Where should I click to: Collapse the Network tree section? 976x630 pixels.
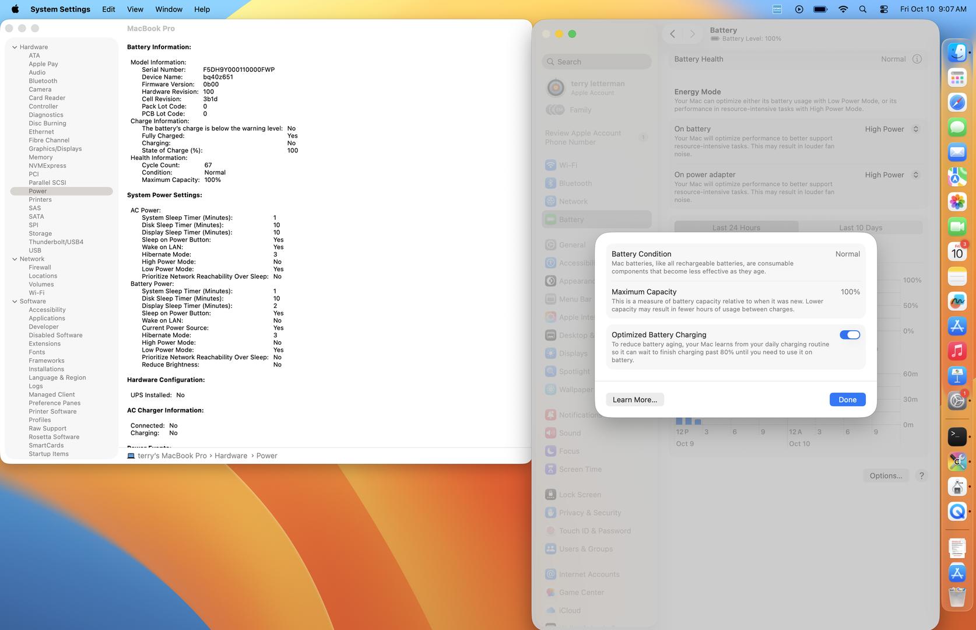[15, 259]
